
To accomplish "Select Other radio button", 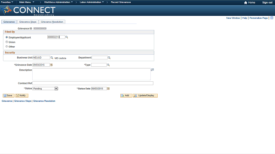I will (7, 47).
